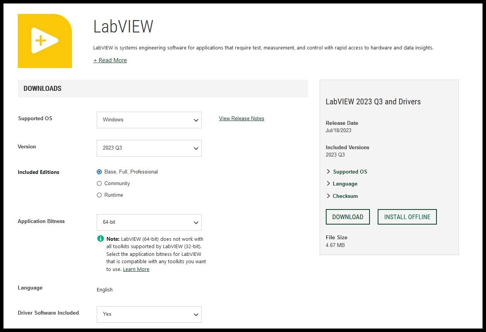Viewport: 486px width, 332px height.
Task: Click the DOWNLOAD button
Action: [348, 217]
